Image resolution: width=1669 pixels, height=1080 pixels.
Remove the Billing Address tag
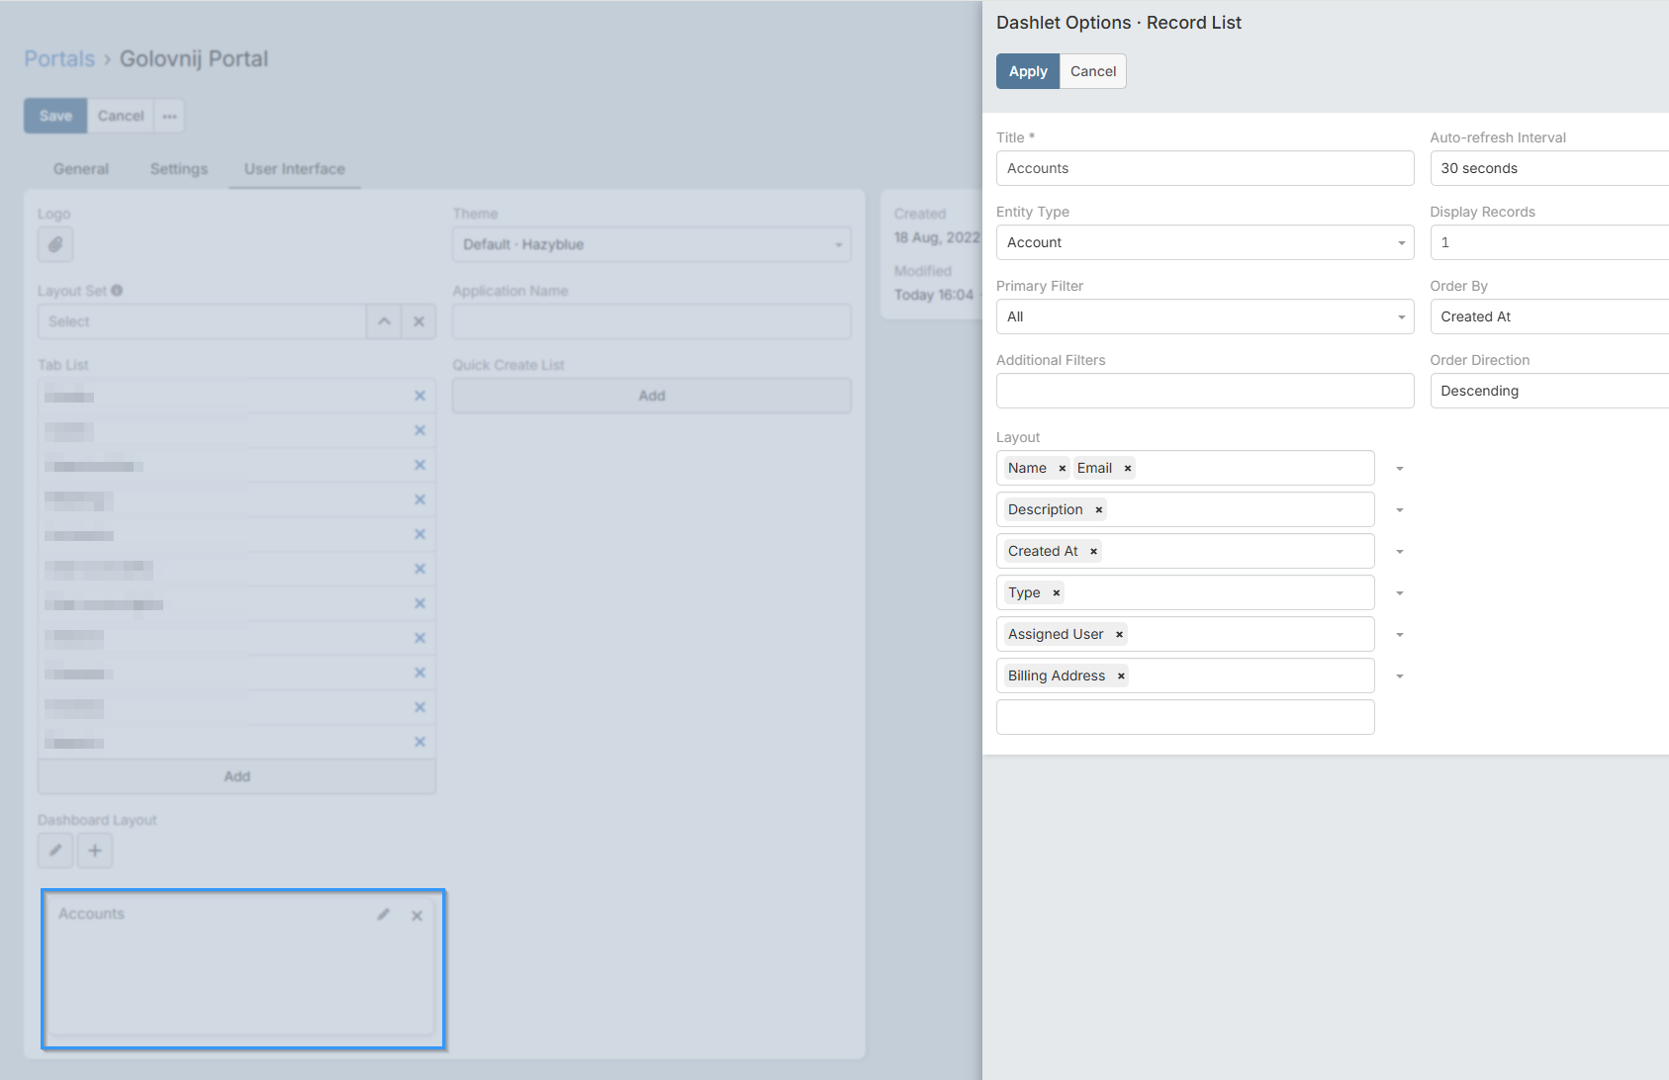pos(1121,676)
